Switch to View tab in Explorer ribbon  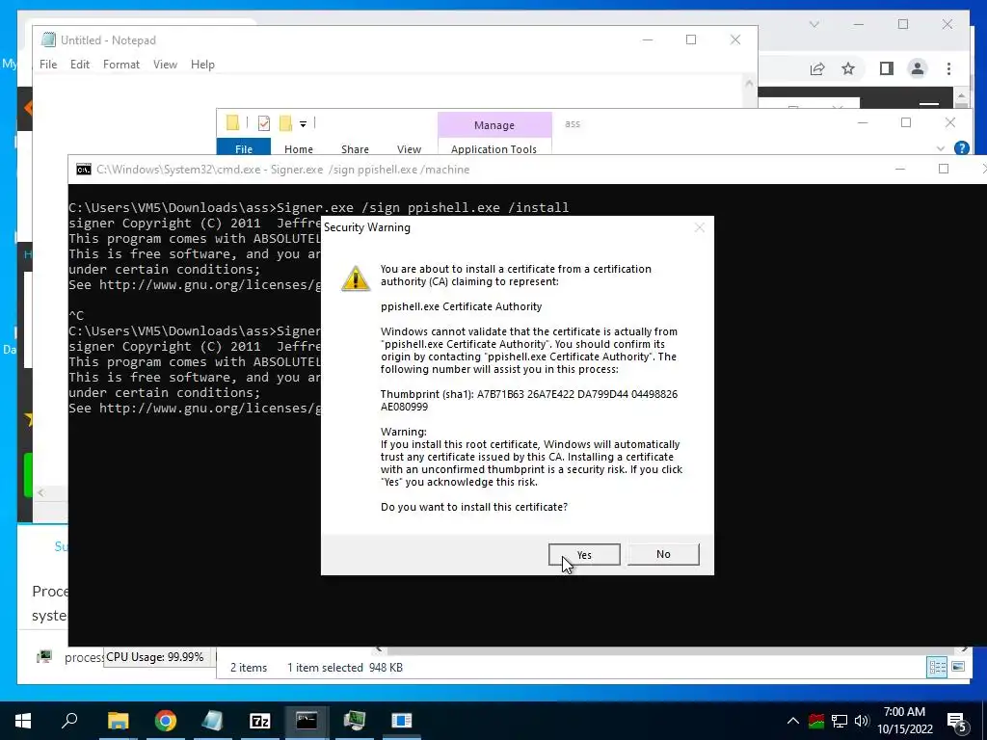(409, 149)
